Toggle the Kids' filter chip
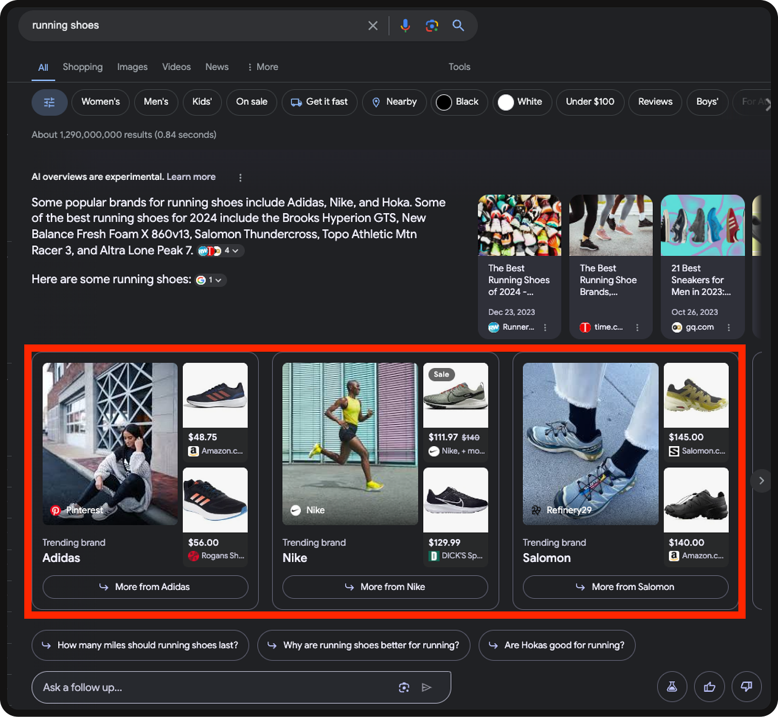This screenshot has width=778, height=717. (202, 102)
